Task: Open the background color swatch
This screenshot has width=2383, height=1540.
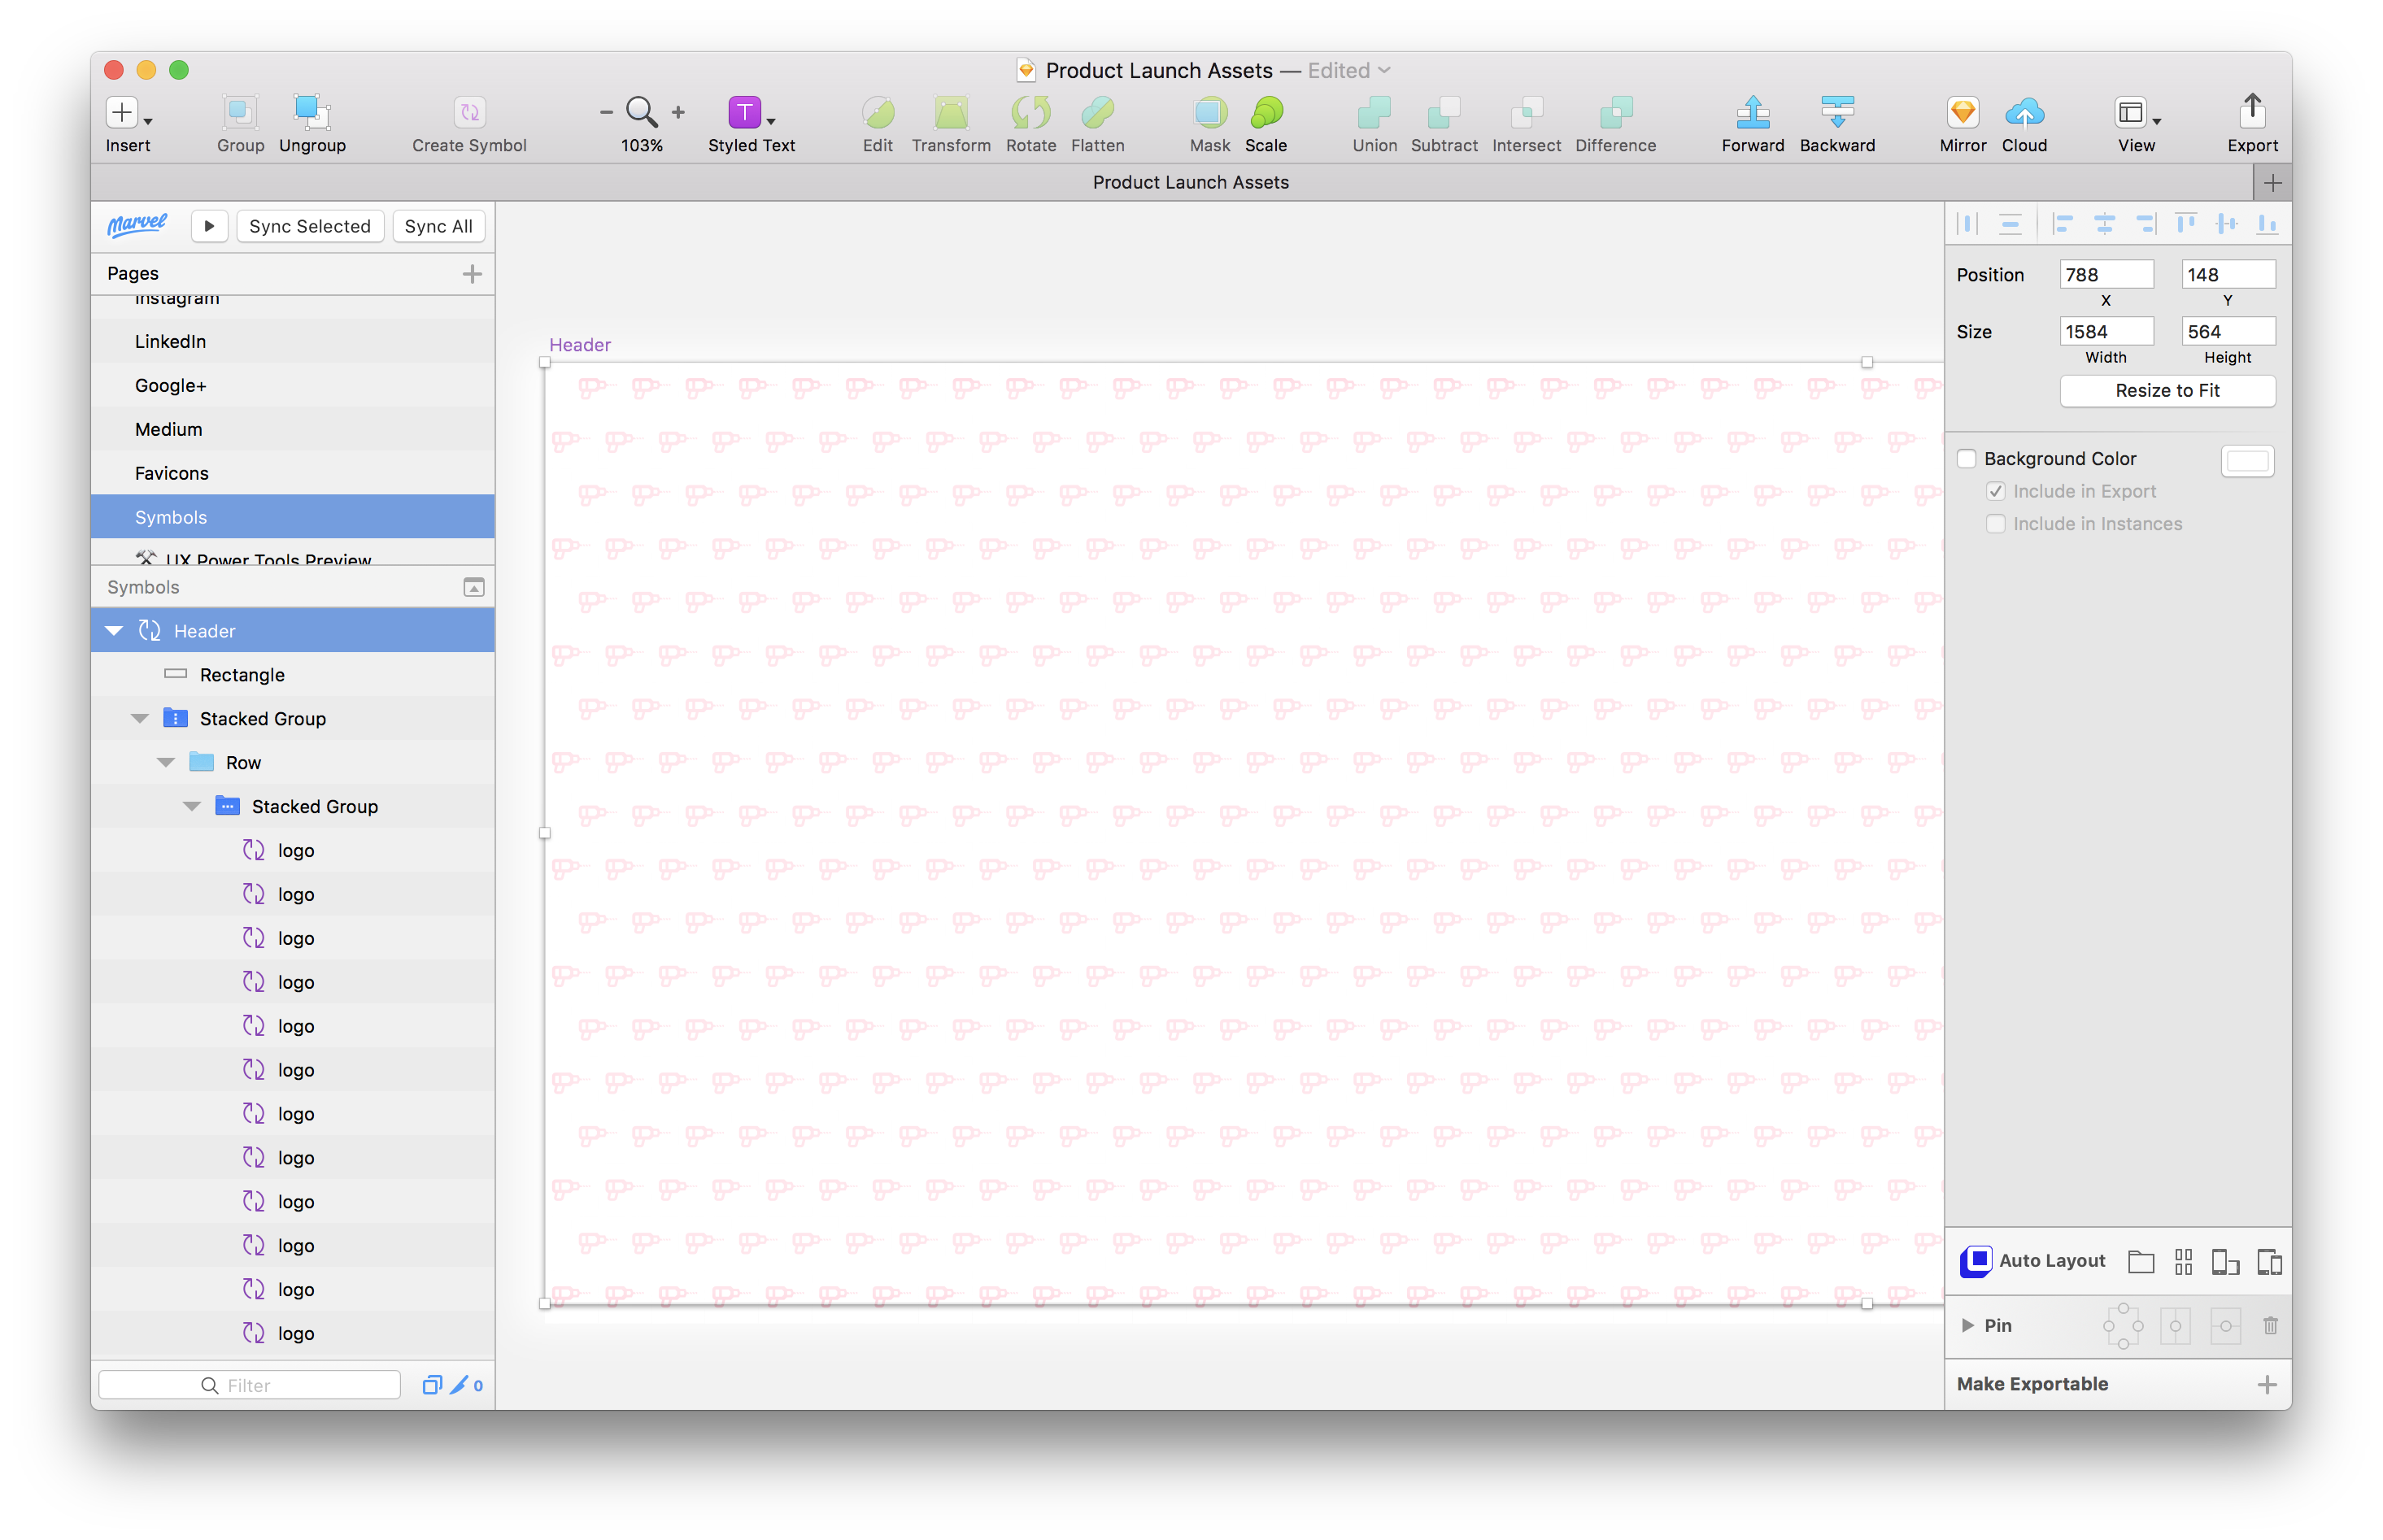Action: click(x=2246, y=461)
